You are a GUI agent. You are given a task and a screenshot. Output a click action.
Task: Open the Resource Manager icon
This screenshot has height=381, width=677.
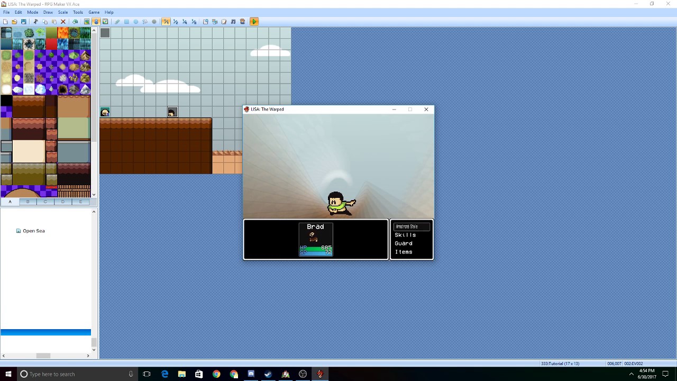coord(215,22)
